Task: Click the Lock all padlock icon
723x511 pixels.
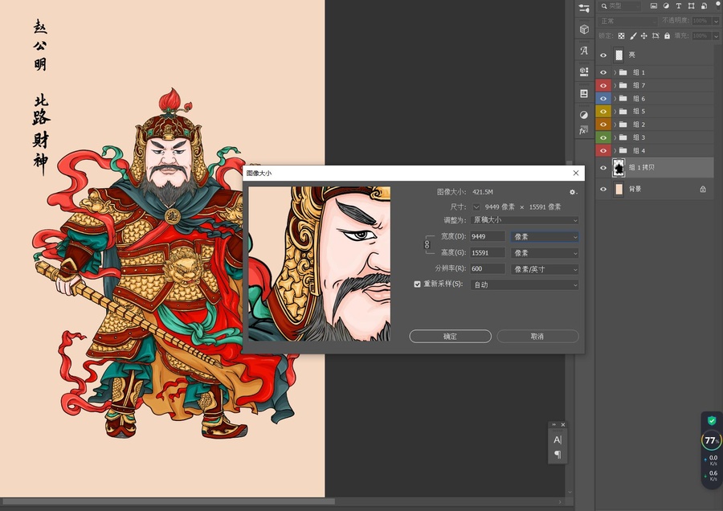Action: point(667,35)
